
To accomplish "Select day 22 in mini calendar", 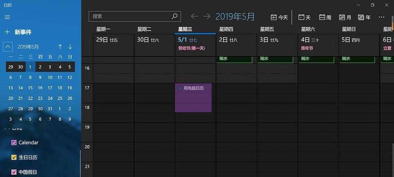I will coord(31,98).
